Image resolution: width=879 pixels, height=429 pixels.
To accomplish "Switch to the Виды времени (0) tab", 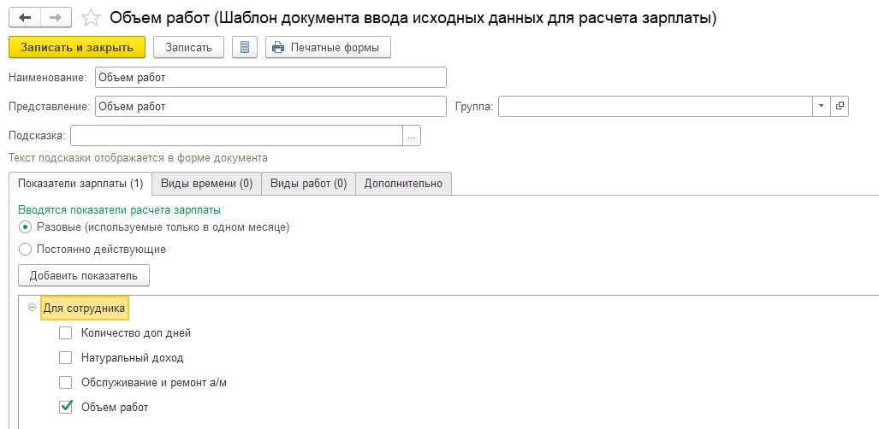I will [x=207, y=184].
